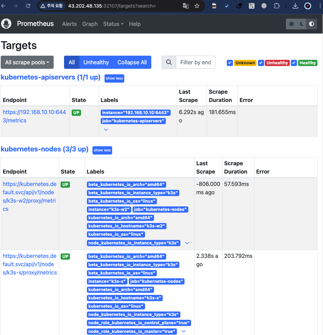Open the 192.168.10.10:6443 metrics endpoint link
This screenshot has width=323, height=335.
(x=34, y=116)
